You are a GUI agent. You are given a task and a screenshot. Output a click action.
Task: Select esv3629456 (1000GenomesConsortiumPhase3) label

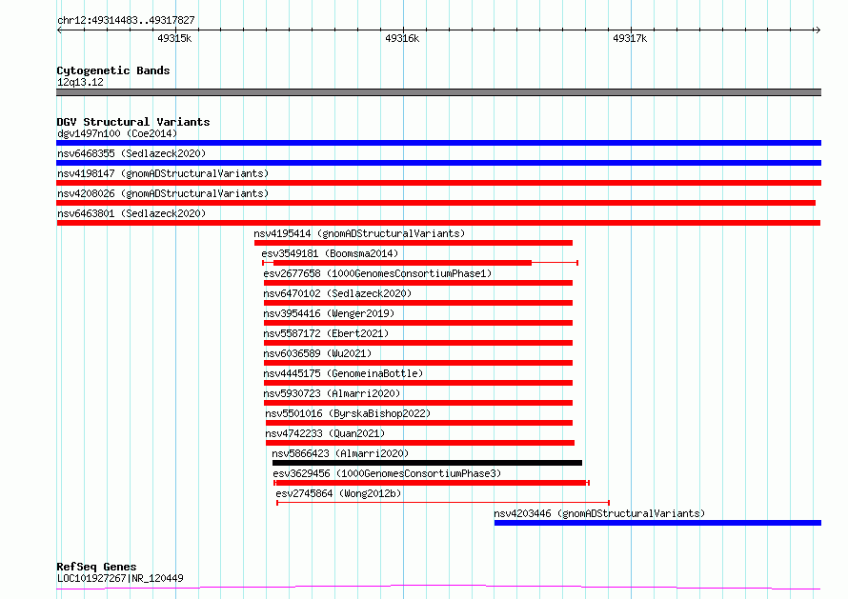[x=387, y=473]
